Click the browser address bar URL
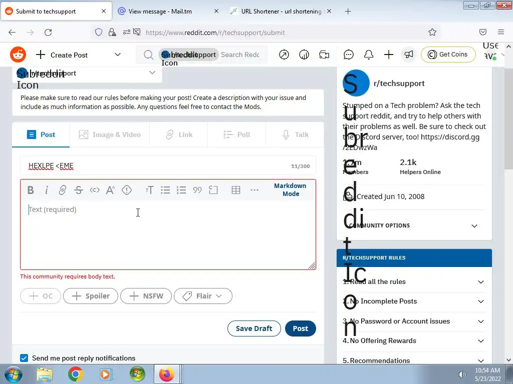This screenshot has height=384, width=513. tap(215, 32)
